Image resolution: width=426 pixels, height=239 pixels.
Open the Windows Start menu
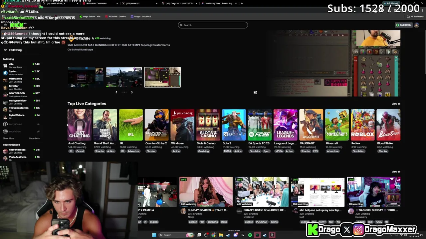tap(154, 235)
